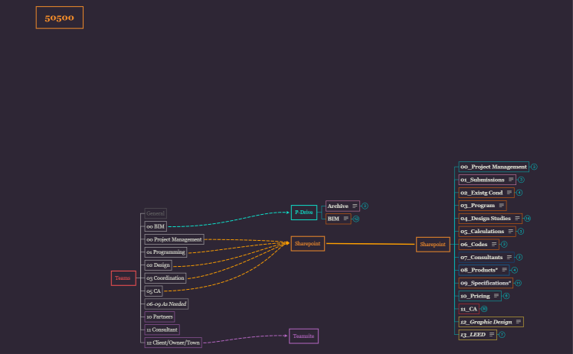The height and width of the screenshot is (354, 573).
Task: Open the notes icon beside BIM under P-Drive
Action: coord(346,219)
